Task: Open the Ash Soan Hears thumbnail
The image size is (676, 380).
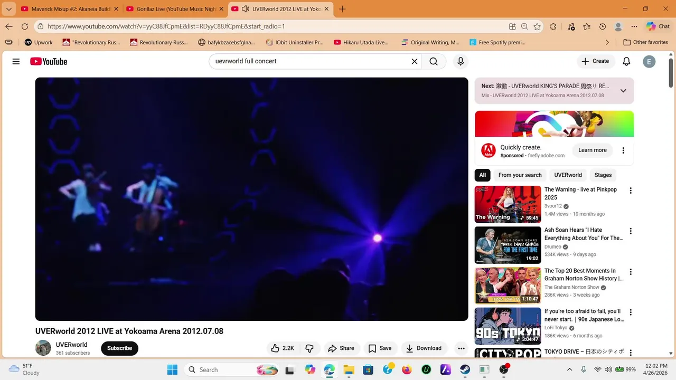Action: tap(508, 245)
